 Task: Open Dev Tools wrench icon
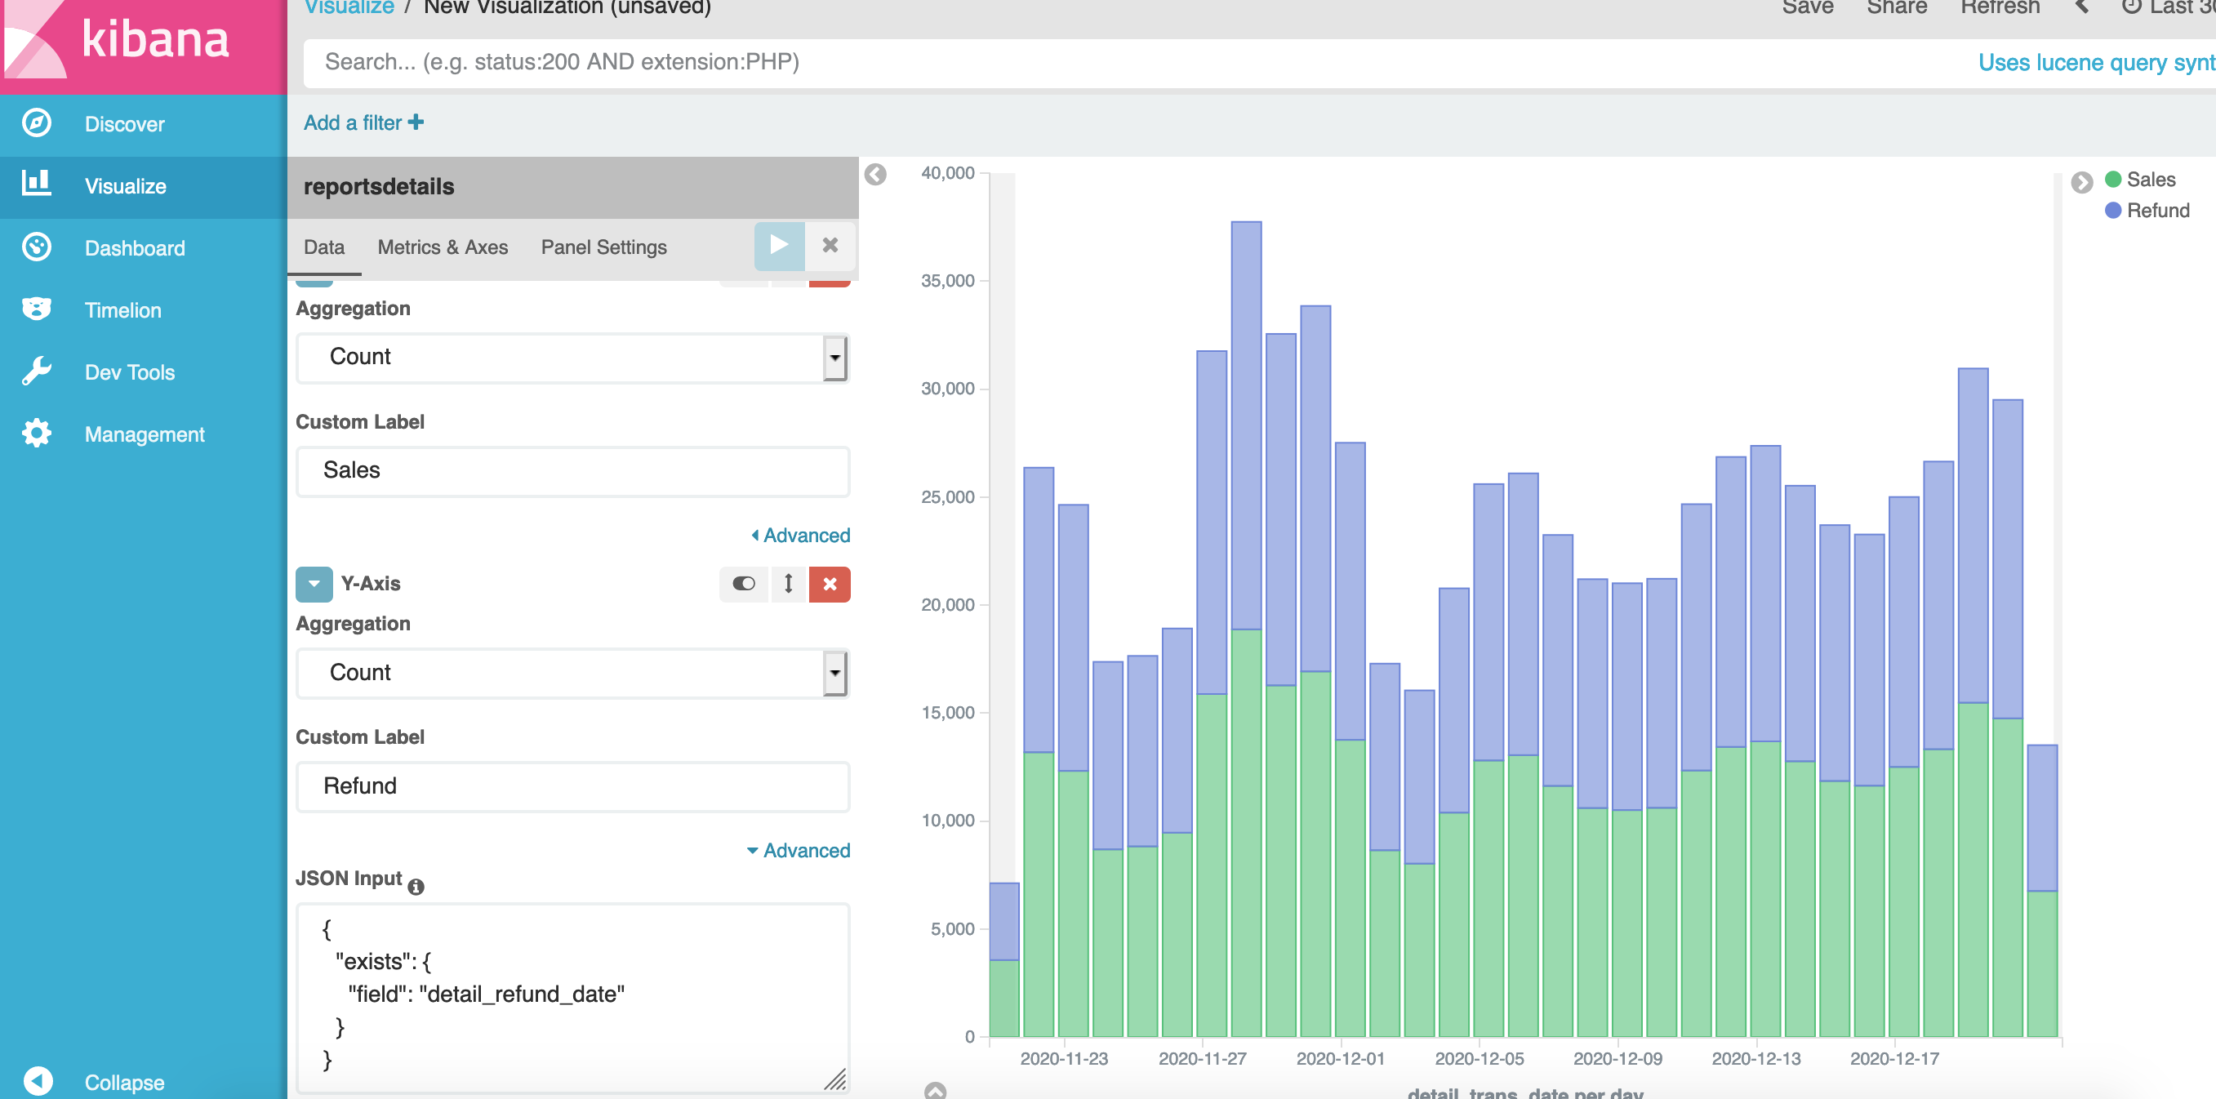(x=36, y=372)
